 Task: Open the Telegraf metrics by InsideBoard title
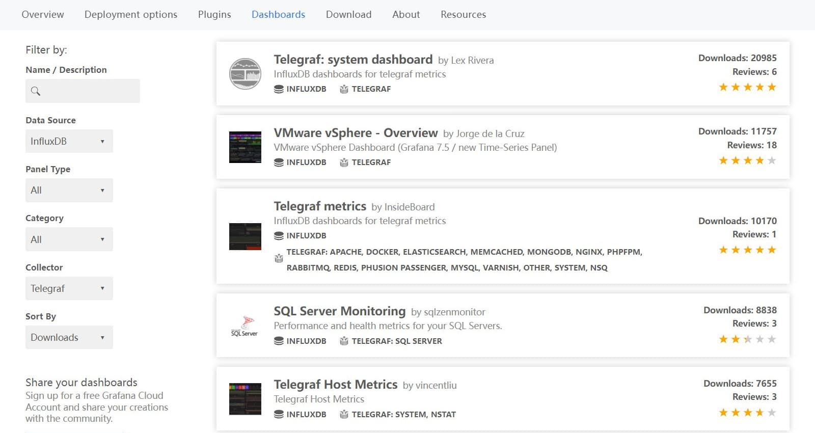320,206
